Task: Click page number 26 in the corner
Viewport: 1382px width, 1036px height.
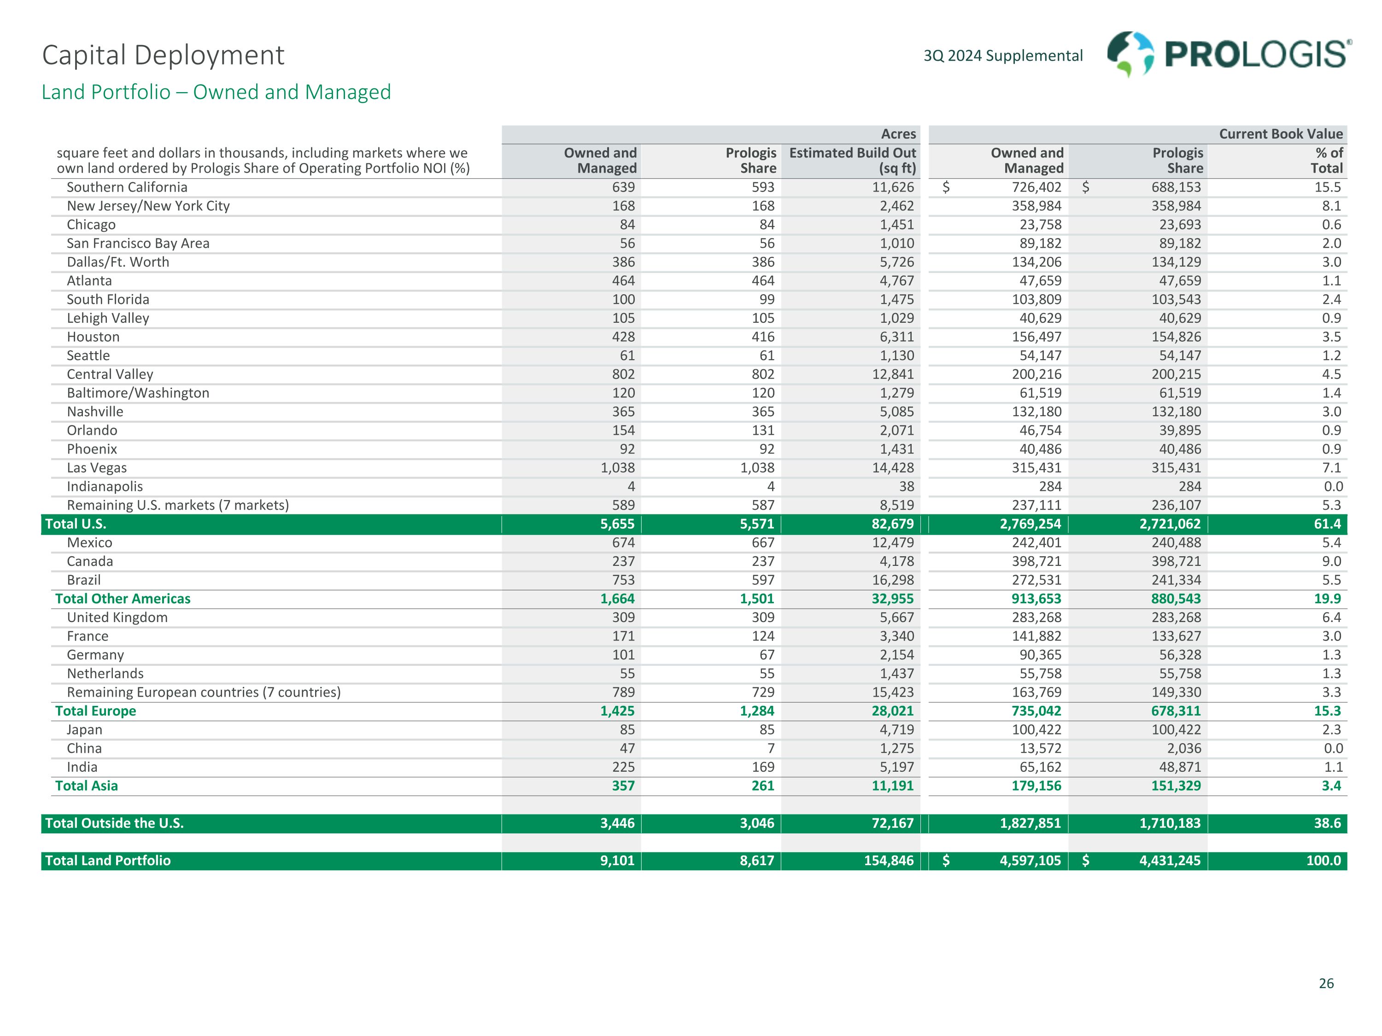Action: coord(1326,984)
